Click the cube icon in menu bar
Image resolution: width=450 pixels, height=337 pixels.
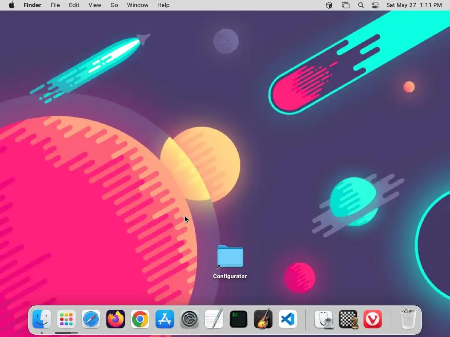point(329,5)
